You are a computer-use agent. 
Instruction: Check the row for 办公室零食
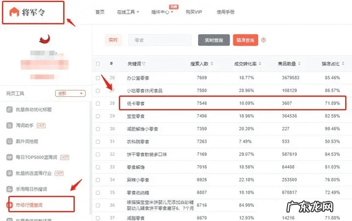[x=98, y=78]
